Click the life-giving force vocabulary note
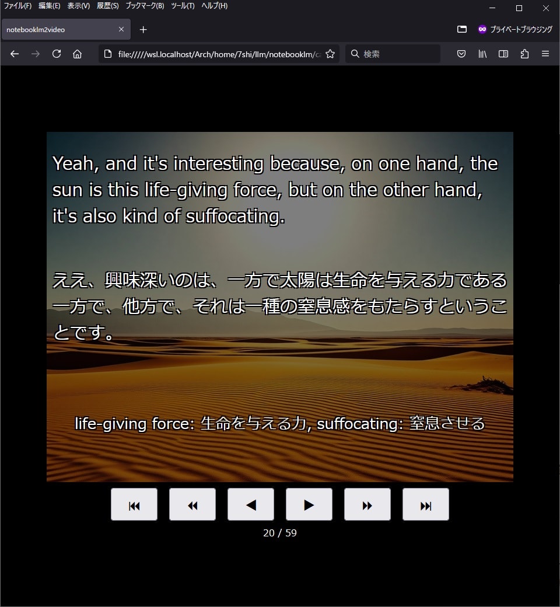This screenshot has width=560, height=607. [279, 423]
